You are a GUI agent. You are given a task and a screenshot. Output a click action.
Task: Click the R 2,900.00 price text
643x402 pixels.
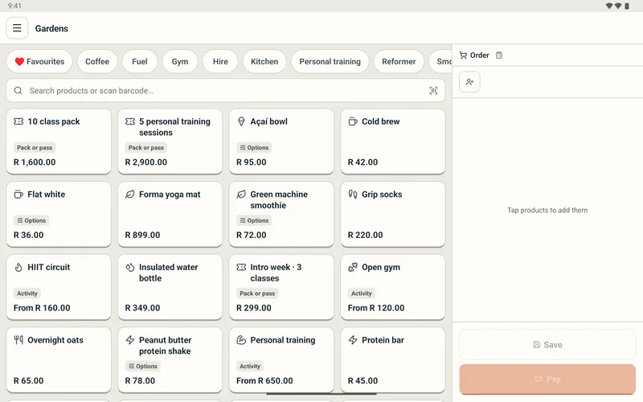click(x=146, y=162)
